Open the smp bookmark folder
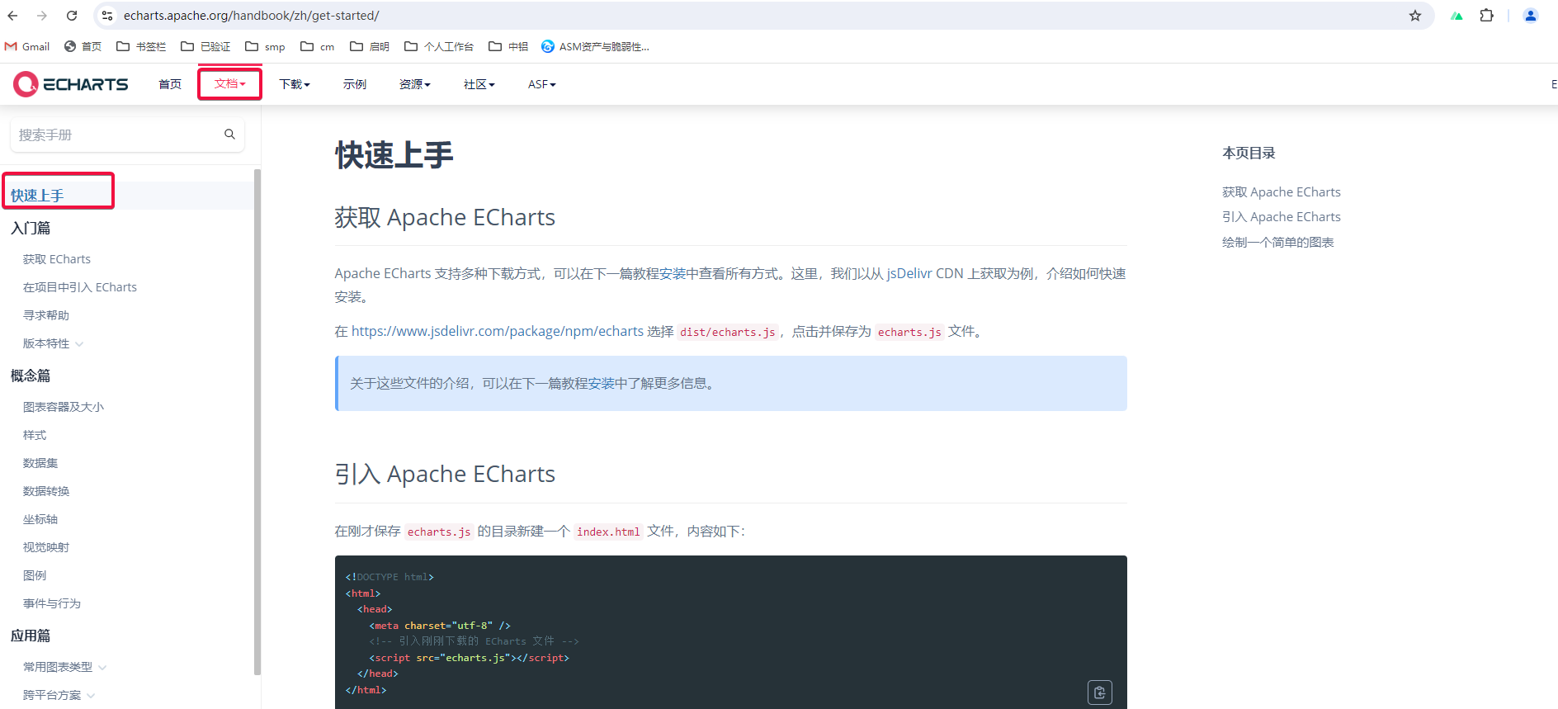The width and height of the screenshot is (1558, 709). tap(265, 46)
